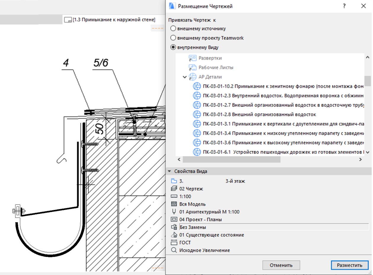Click the Отменить button
This screenshot has height=275, width=373.
[x=281, y=265]
